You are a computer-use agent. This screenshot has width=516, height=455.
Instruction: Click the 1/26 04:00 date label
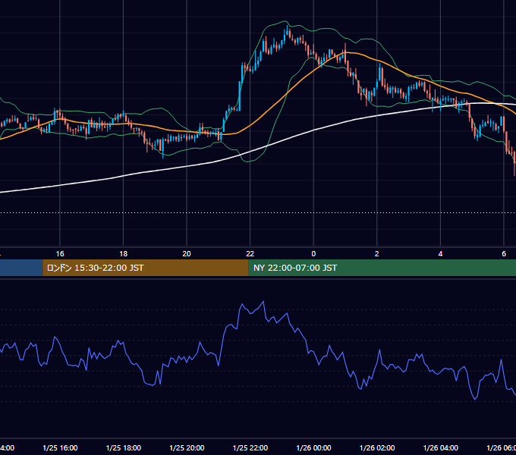click(441, 447)
